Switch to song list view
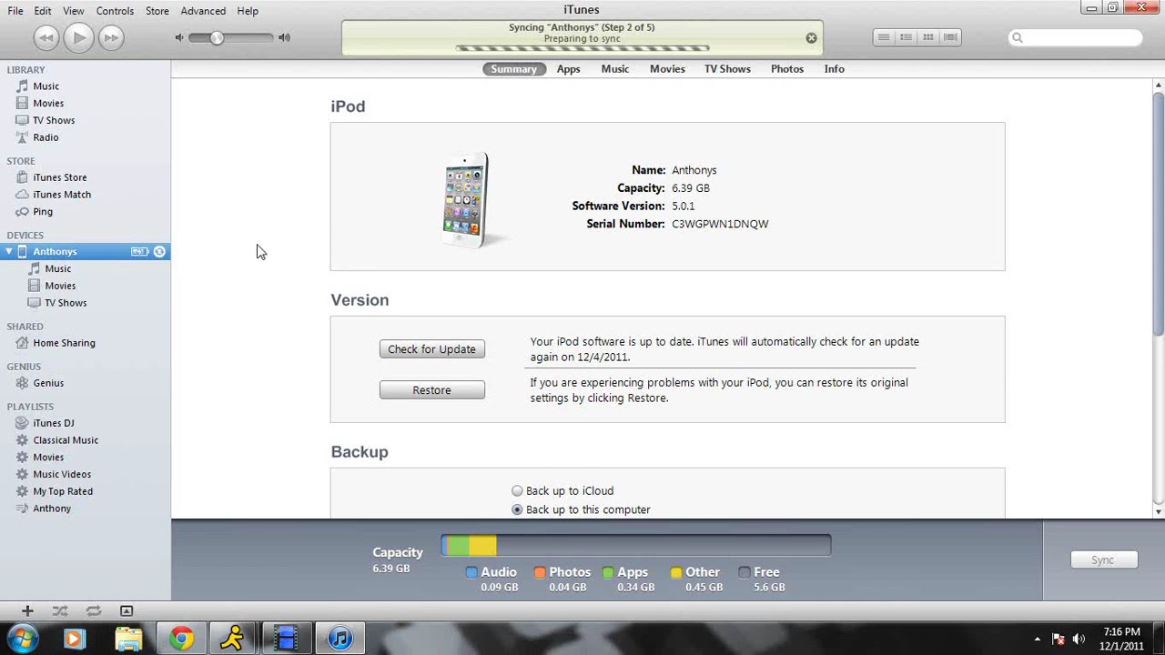The image size is (1165, 655). 884,37
